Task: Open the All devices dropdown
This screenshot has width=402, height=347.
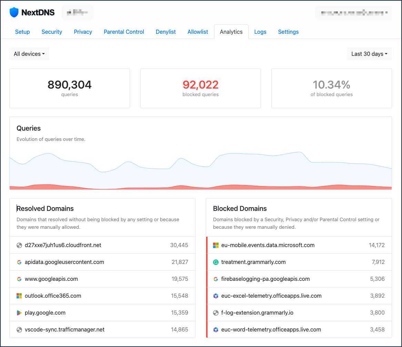Action: 29,54
